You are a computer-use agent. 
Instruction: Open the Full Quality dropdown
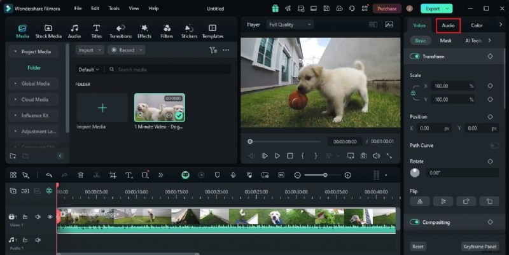(289, 24)
